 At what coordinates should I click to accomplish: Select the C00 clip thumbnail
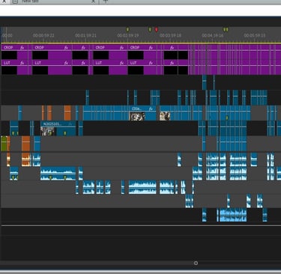coord(137,116)
